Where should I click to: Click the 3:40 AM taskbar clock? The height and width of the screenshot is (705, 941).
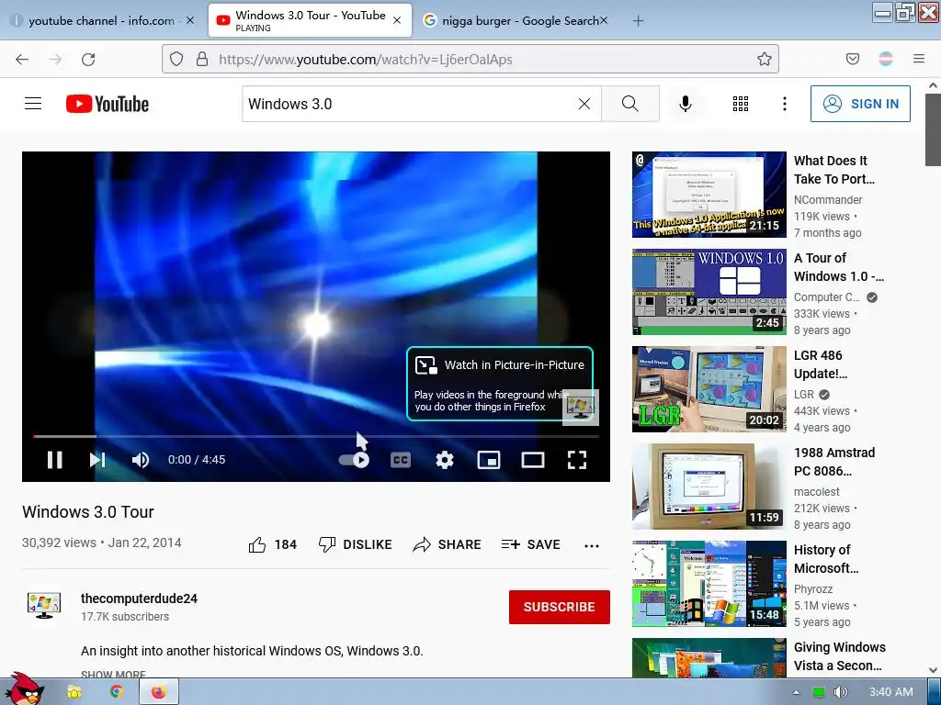click(891, 692)
